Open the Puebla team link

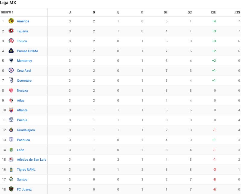pos(22,120)
